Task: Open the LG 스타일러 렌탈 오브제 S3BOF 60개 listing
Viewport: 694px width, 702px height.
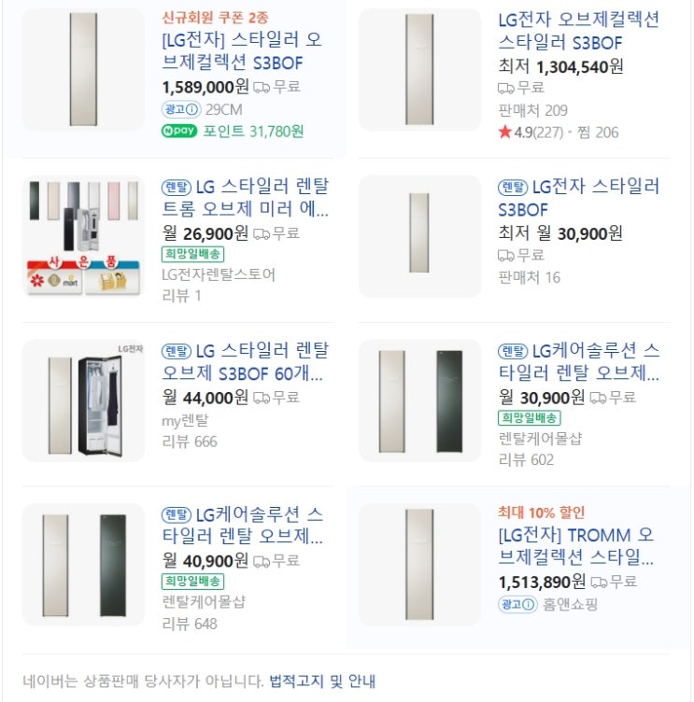Action: [245, 362]
